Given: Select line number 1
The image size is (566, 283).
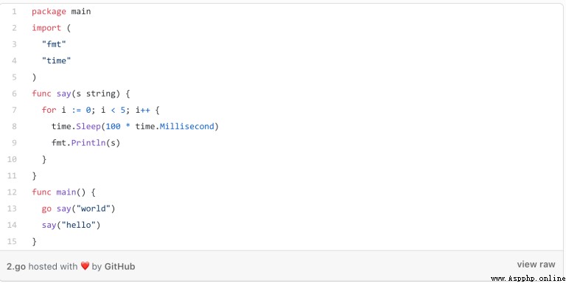Looking at the screenshot, I should click(x=14, y=12).
